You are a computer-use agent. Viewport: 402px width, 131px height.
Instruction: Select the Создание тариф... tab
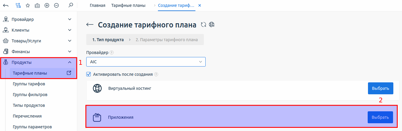pyautogui.click(x=176, y=5)
